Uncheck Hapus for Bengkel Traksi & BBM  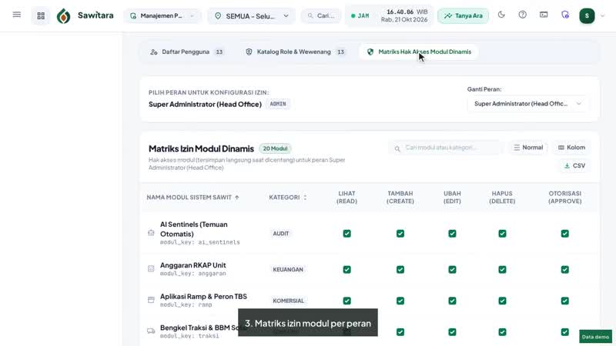tap(502, 332)
